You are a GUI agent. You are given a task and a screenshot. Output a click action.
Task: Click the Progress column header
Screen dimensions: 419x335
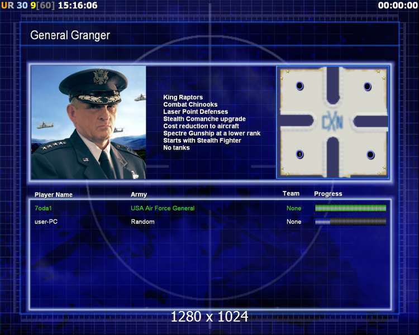coord(328,194)
